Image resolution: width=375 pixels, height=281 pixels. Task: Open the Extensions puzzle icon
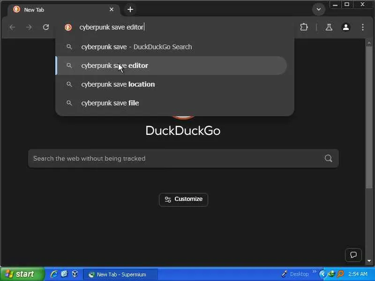tap(304, 27)
